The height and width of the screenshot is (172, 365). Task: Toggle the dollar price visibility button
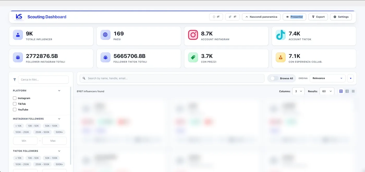click(x=216, y=17)
